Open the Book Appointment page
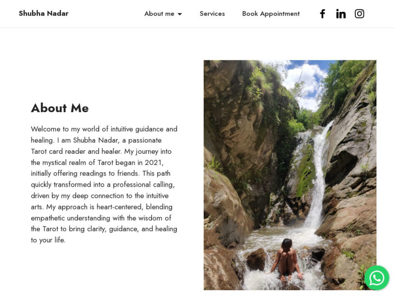395x296 pixels. (x=271, y=14)
